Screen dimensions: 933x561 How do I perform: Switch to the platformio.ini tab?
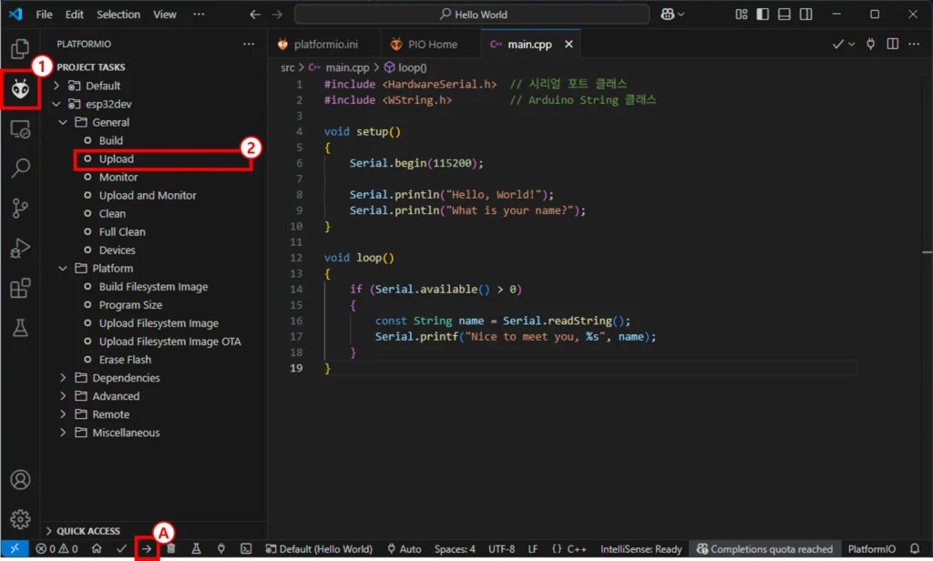tap(323, 44)
